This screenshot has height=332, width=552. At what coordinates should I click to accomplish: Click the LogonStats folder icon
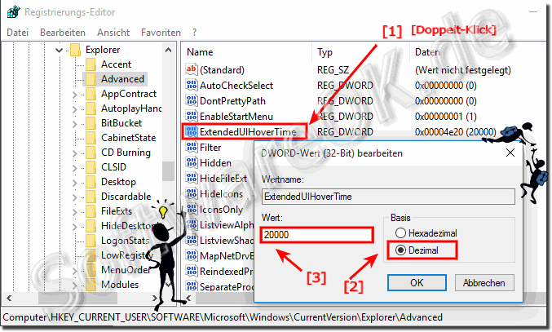(x=91, y=241)
